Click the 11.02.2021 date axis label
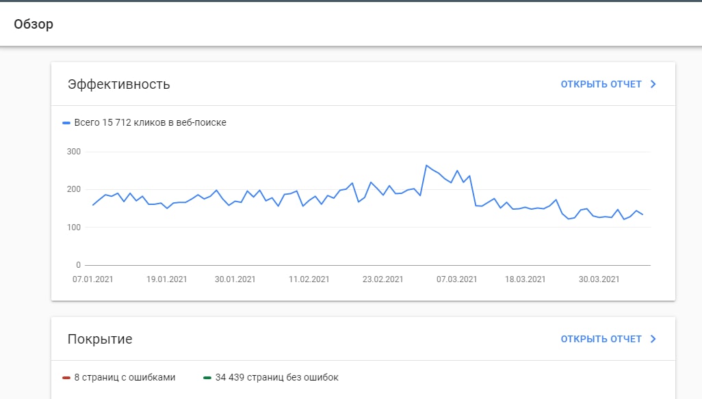Viewport: 702px width, 399px height. click(309, 279)
